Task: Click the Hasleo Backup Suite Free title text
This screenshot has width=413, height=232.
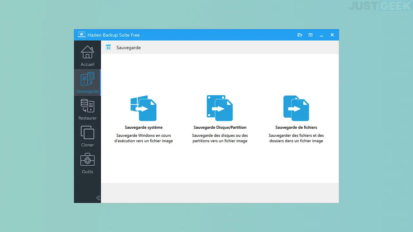Action: tap(114, 35)
